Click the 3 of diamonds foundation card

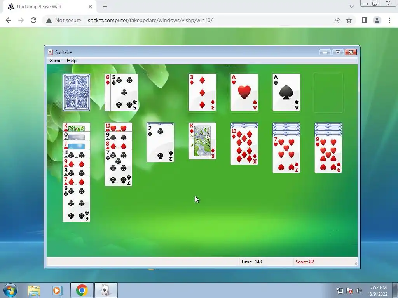pos(202,92)
